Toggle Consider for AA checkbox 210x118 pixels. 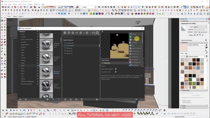point(116,72)
